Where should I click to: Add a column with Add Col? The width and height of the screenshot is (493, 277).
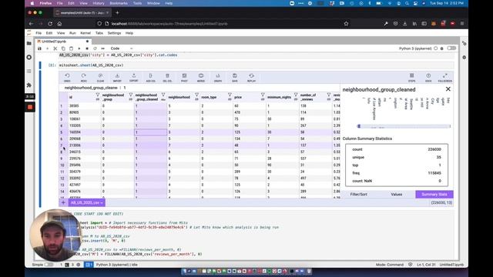click(x=151, y=77)
